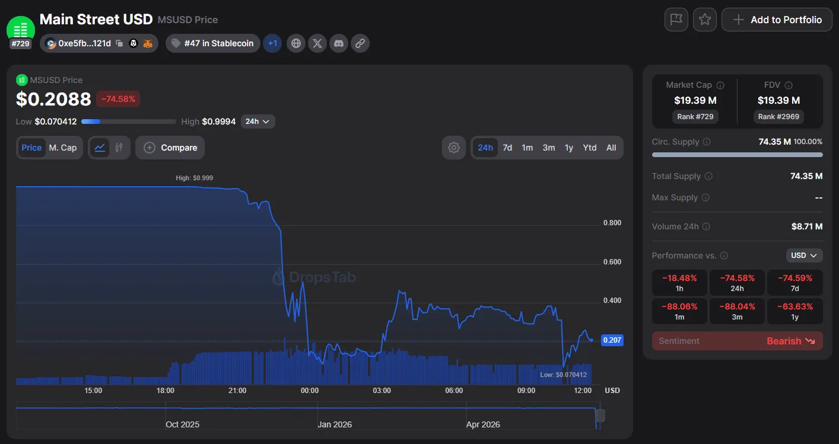Select the candlestick chart type
The height and width of the screenshot is (444, 839).
pos(119,148)
